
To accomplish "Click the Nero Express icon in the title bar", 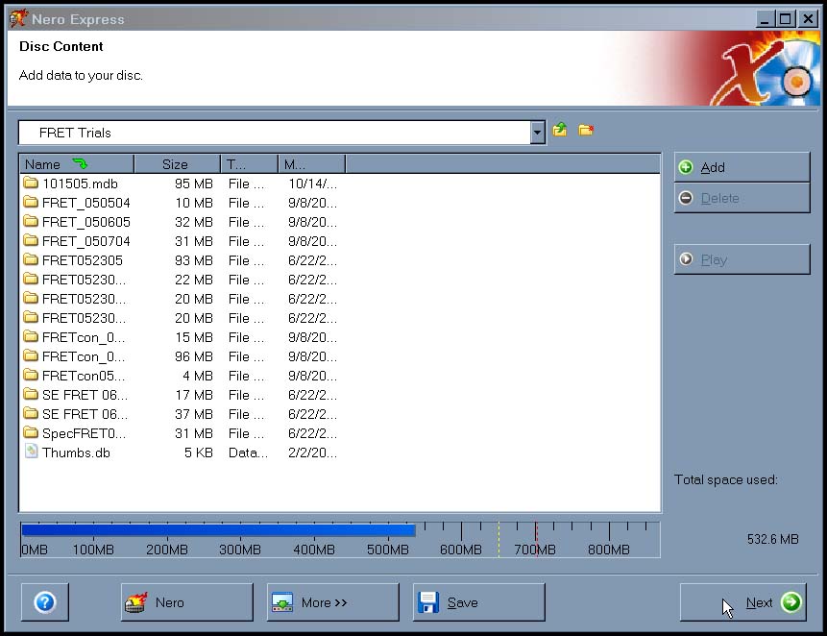I will pos(17,18).
